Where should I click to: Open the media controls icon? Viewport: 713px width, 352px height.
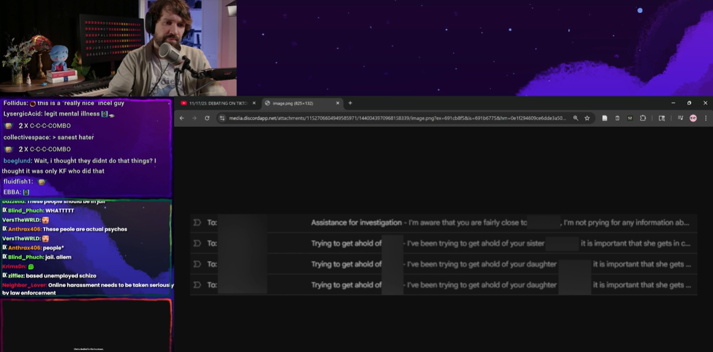tap(680, 118)
